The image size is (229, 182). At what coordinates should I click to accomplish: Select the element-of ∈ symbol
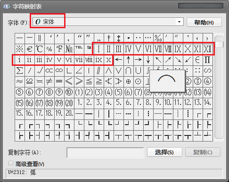[x=198, y=60]
